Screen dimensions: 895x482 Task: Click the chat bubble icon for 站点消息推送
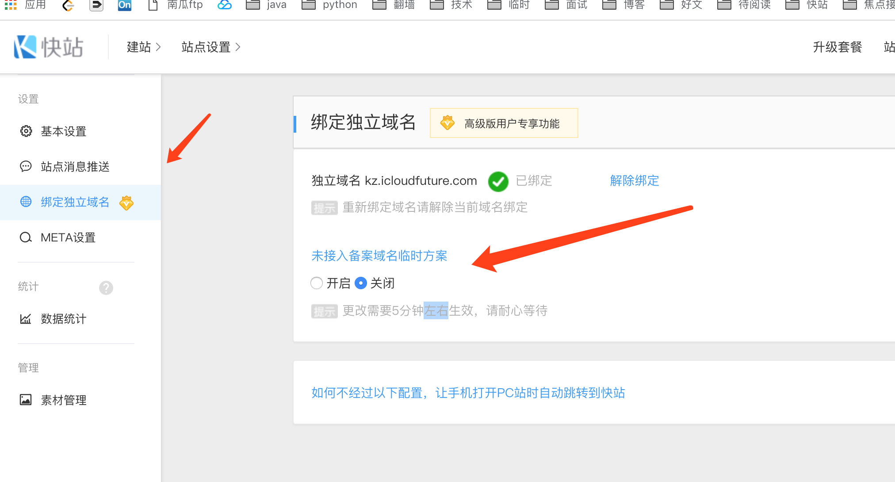coord(26,167)
